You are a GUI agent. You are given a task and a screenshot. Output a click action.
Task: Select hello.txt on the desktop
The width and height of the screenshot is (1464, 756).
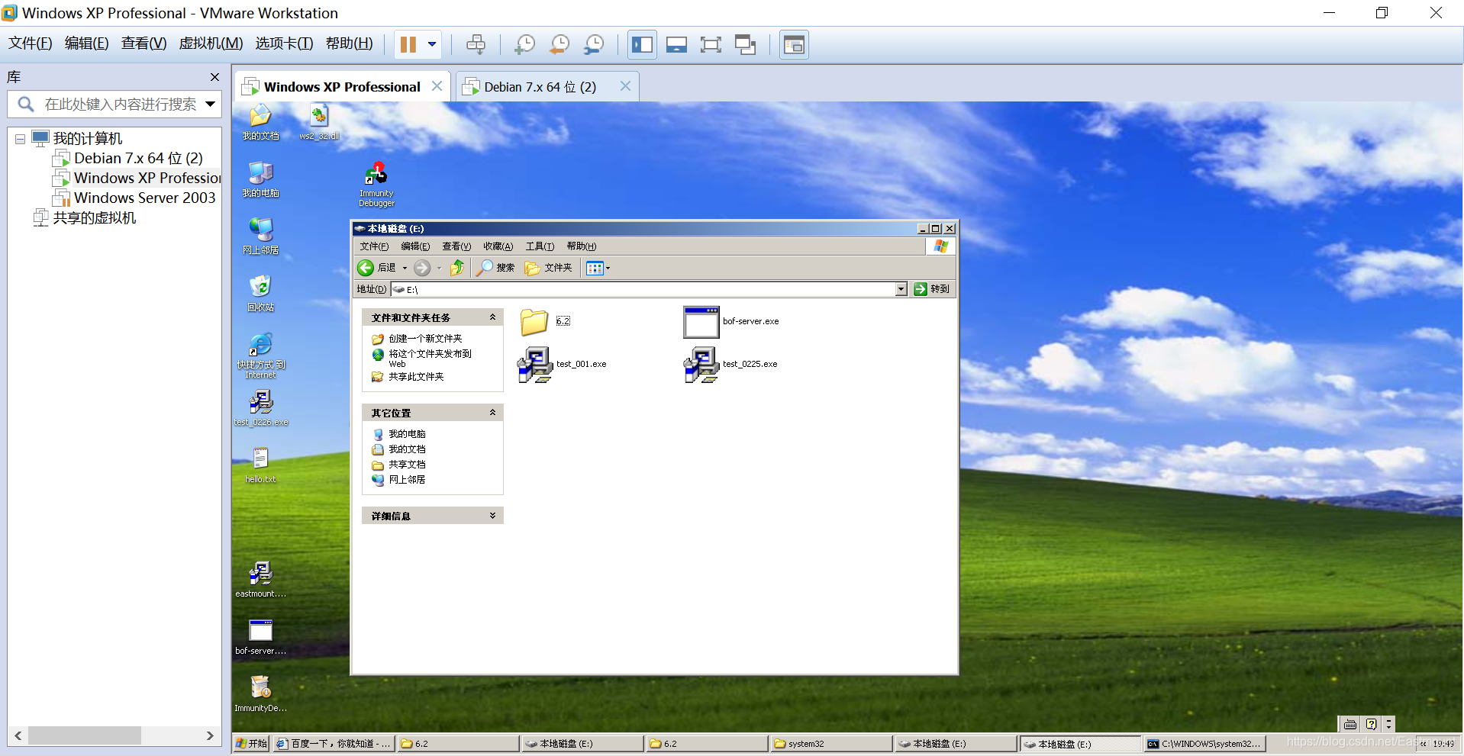[260, 465]
